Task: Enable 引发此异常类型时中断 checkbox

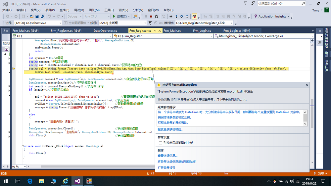Action: (x=161, y=143)
